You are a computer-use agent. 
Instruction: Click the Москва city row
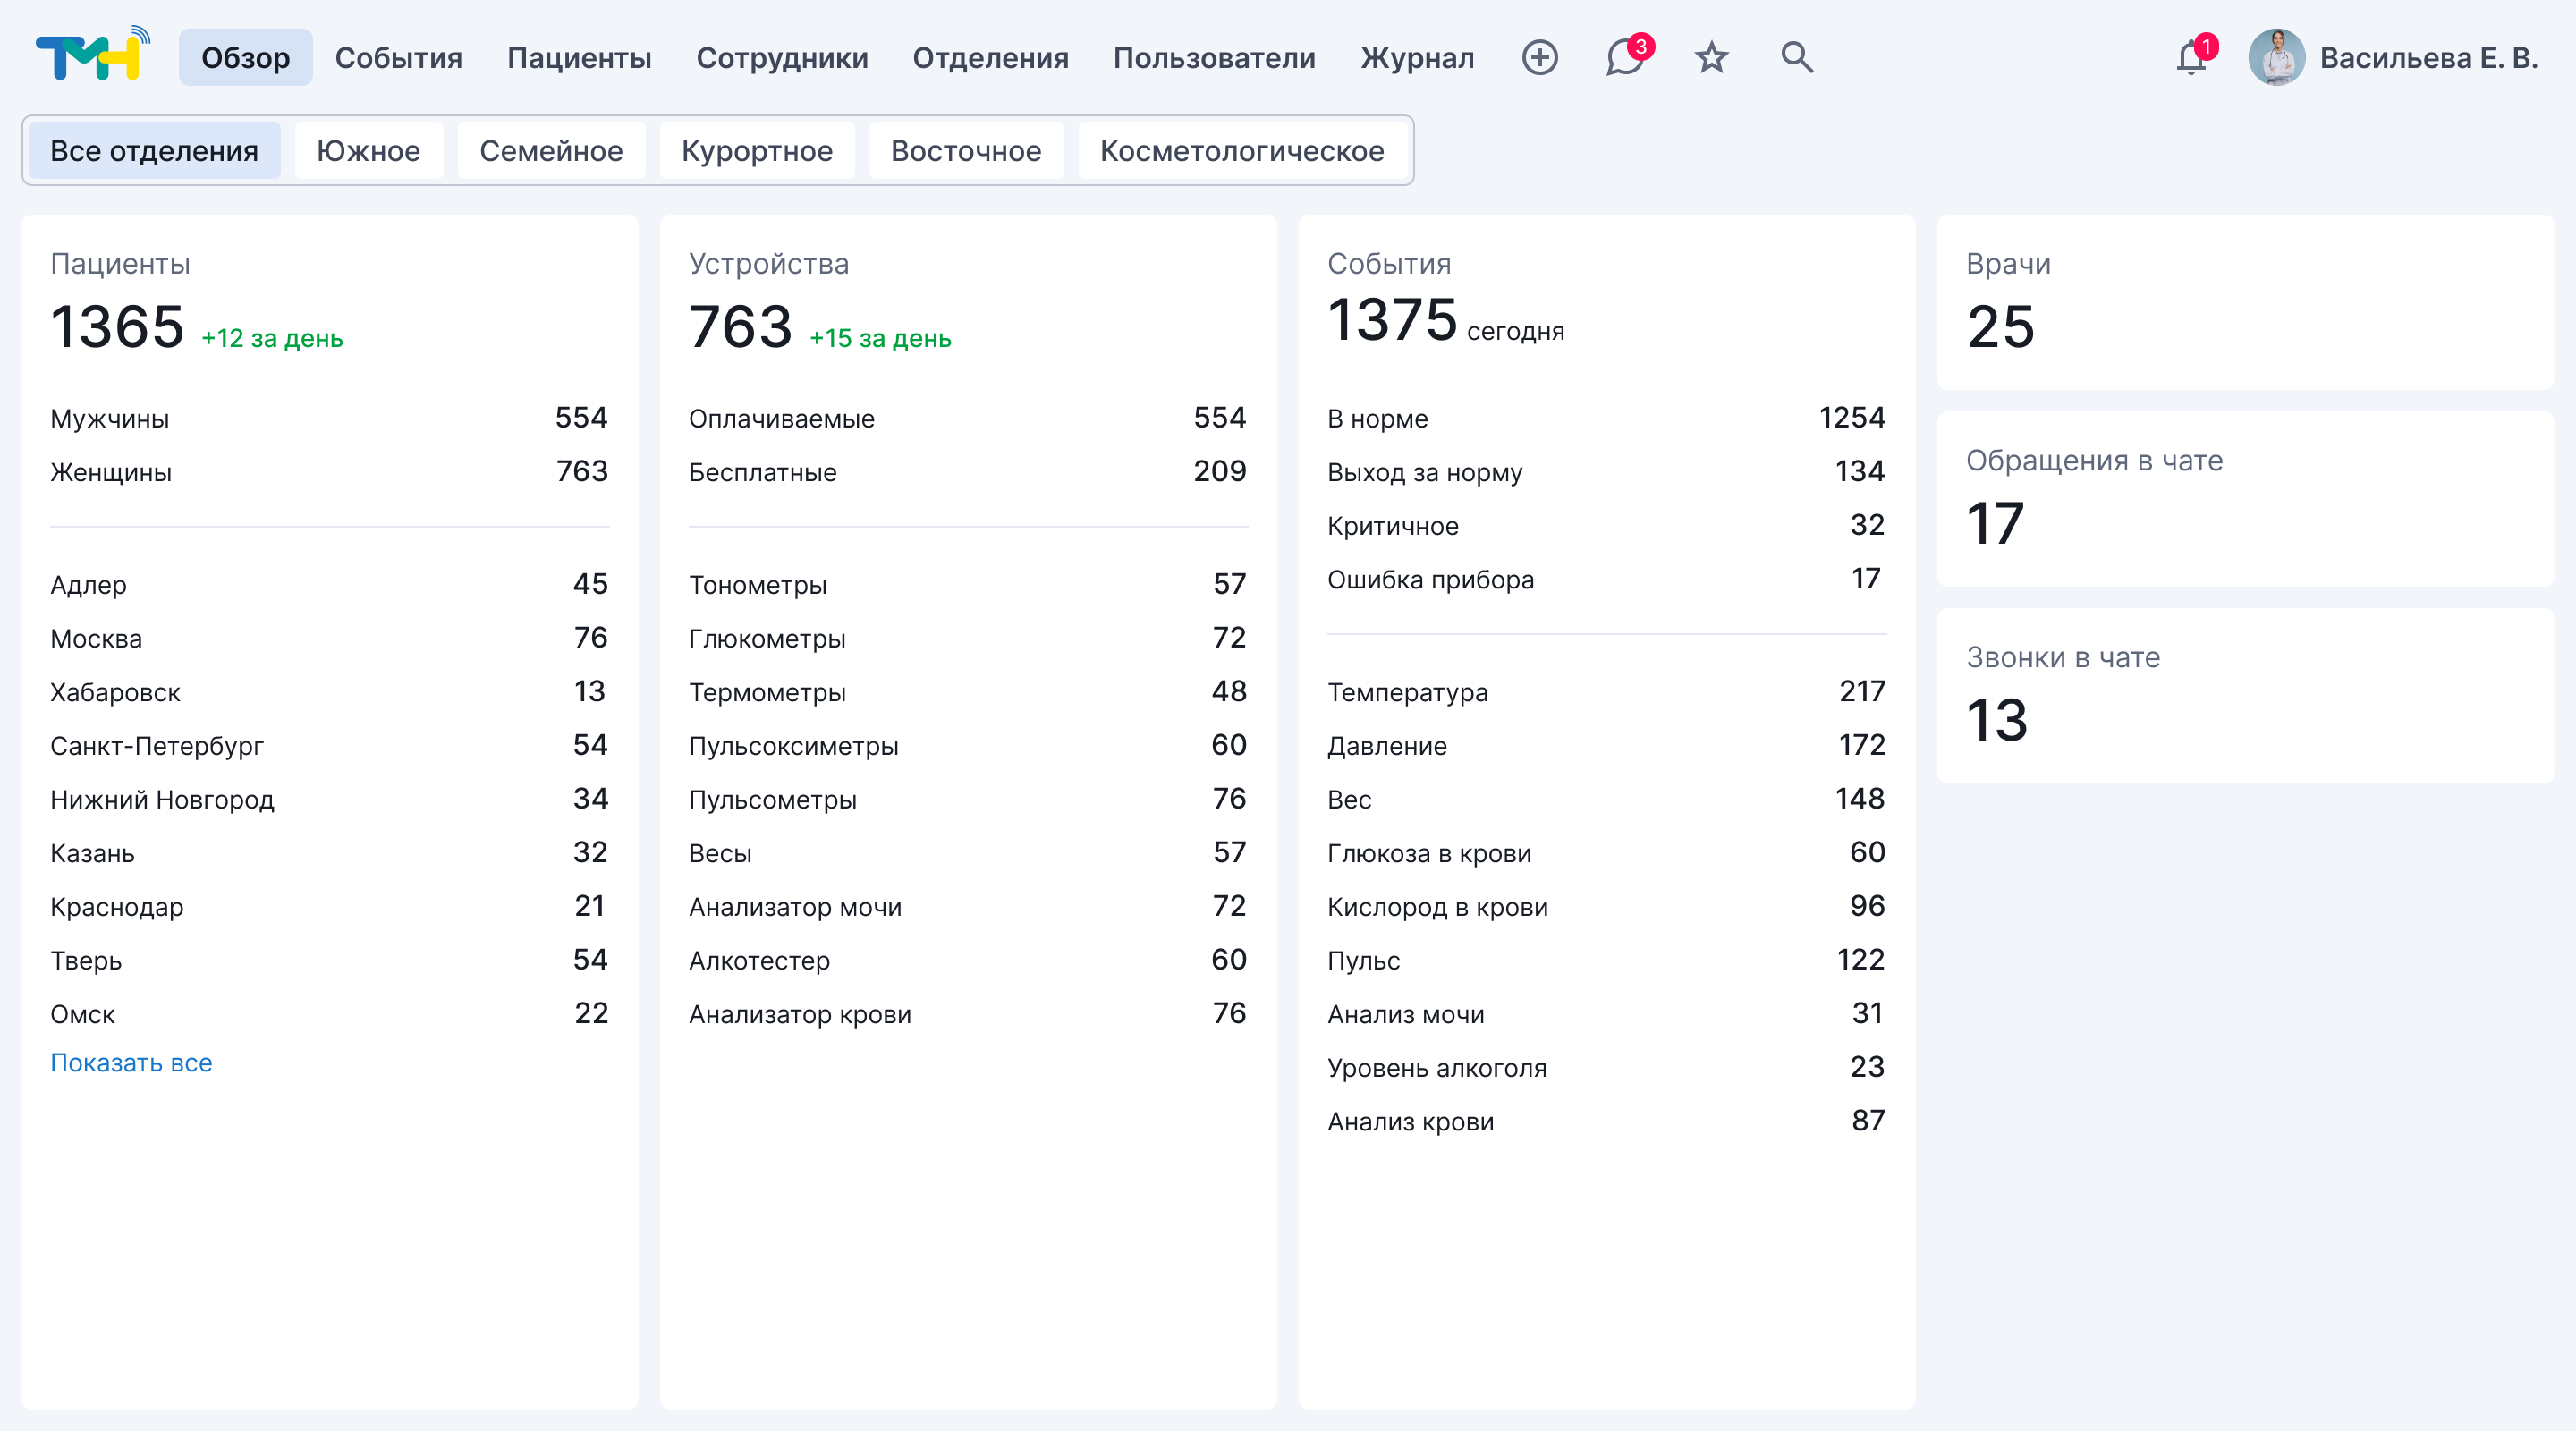[x=329, y=639]
